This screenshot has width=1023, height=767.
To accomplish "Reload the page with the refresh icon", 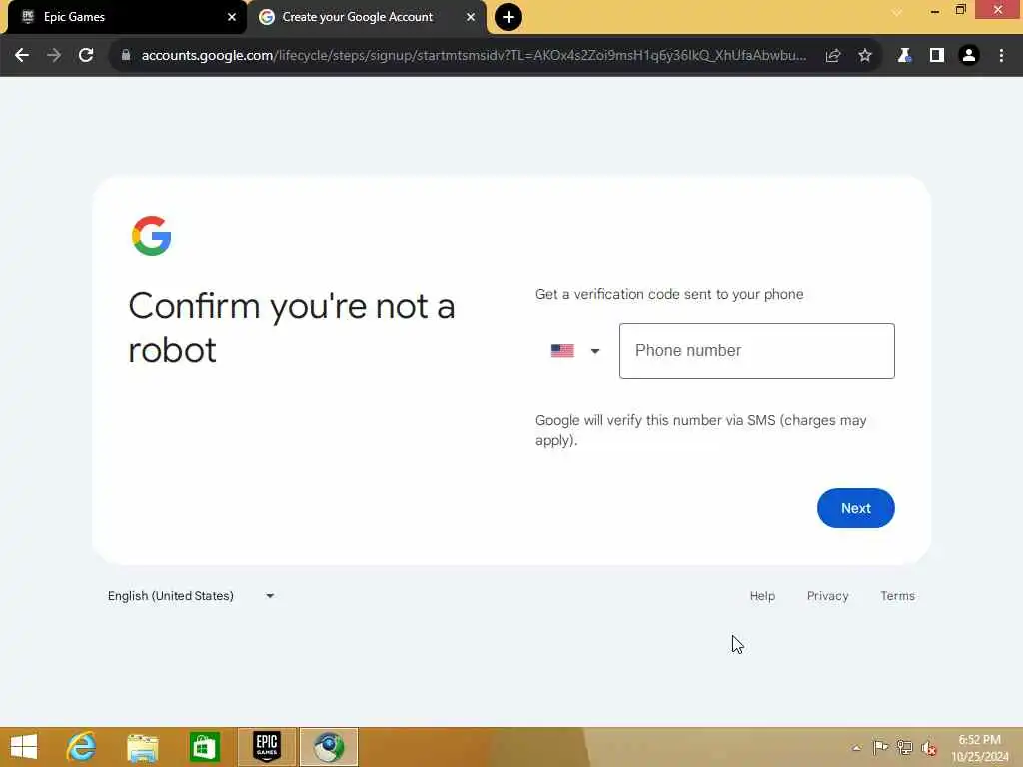I will (x=86, y=56).
